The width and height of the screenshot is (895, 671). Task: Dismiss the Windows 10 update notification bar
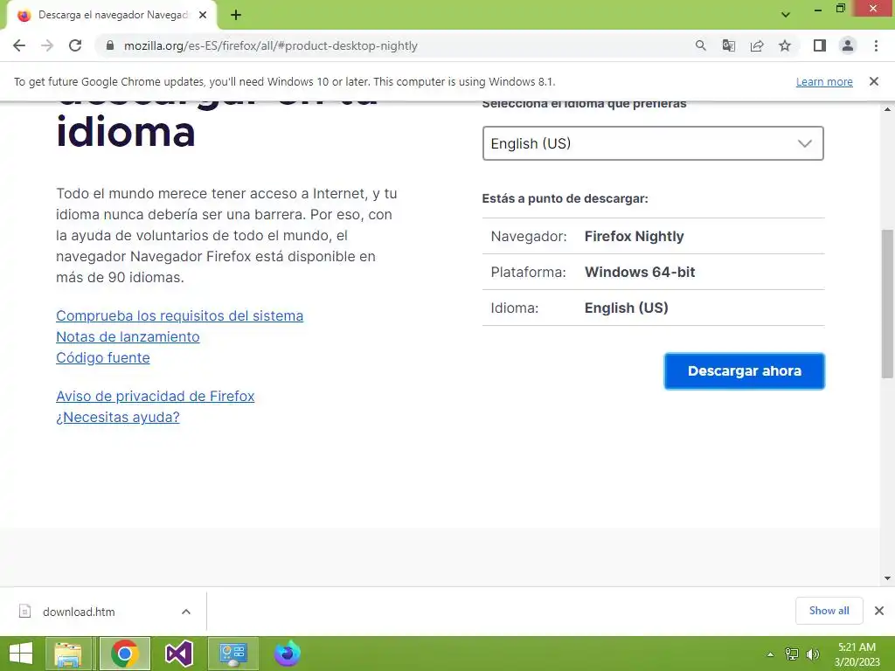point(873,81)
